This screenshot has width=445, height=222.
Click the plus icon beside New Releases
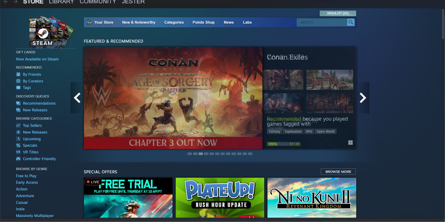(x=18, y=132)
